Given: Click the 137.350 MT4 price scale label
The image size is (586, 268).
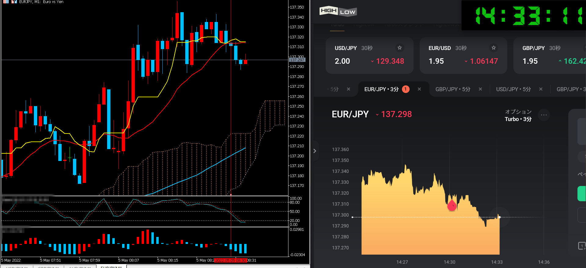Looking at the screenshot, I should click(297, 7).
